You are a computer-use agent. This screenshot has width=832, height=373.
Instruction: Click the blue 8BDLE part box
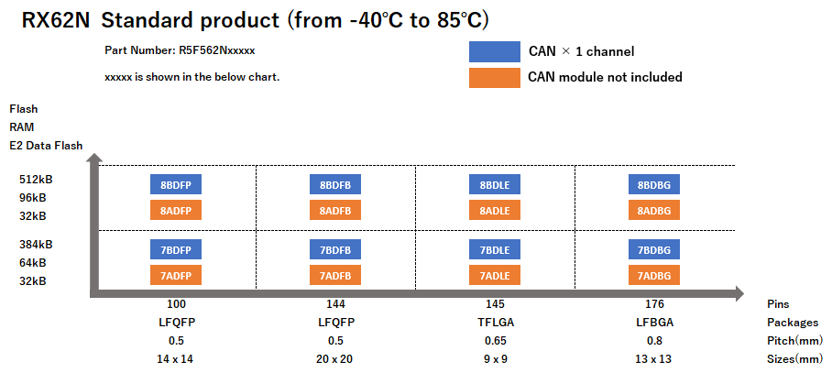point(495,184)
